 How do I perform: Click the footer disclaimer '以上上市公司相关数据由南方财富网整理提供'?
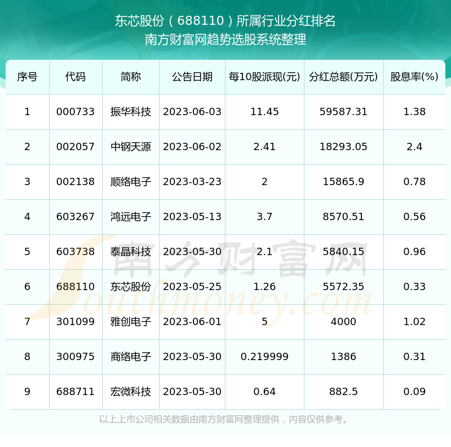click(x=189, y=419)
